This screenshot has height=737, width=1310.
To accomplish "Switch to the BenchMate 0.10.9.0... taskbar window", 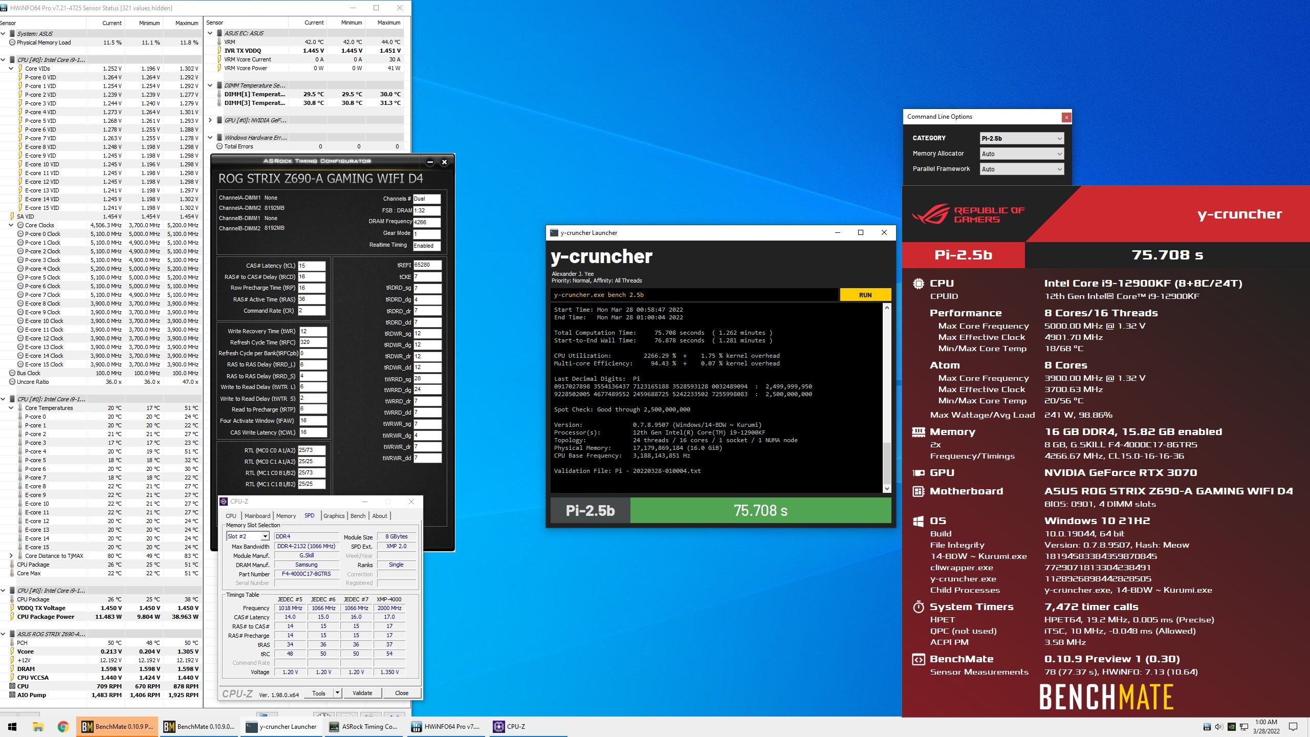I will pyautogui.click(x=200, y=726).
